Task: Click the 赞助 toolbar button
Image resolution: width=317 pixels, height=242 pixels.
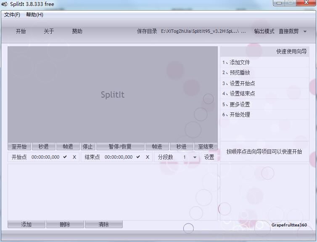Action: 77,31
